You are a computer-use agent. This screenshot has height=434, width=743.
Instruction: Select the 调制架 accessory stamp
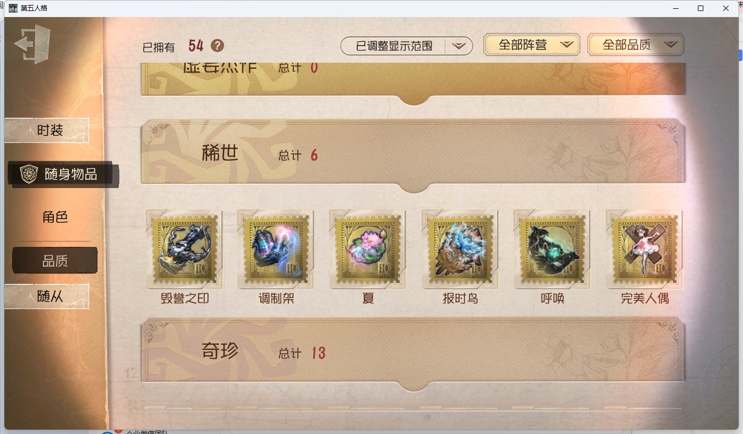276,249
